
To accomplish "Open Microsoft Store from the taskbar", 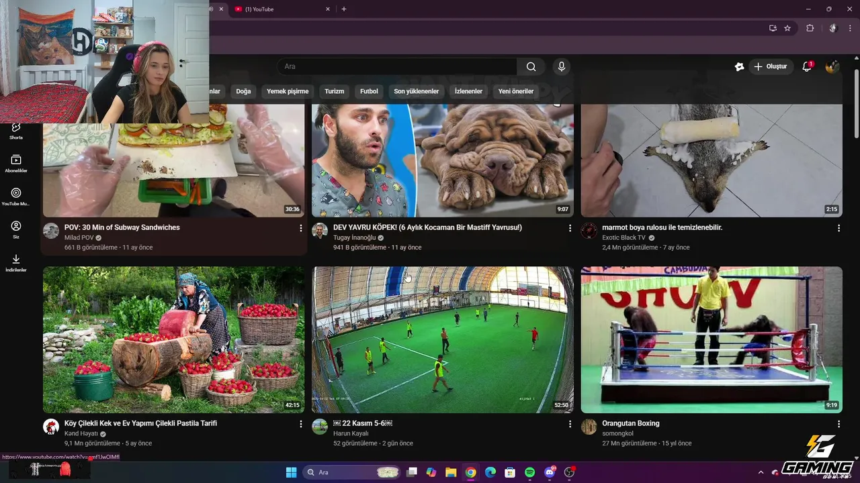I will tap(510, 472).
